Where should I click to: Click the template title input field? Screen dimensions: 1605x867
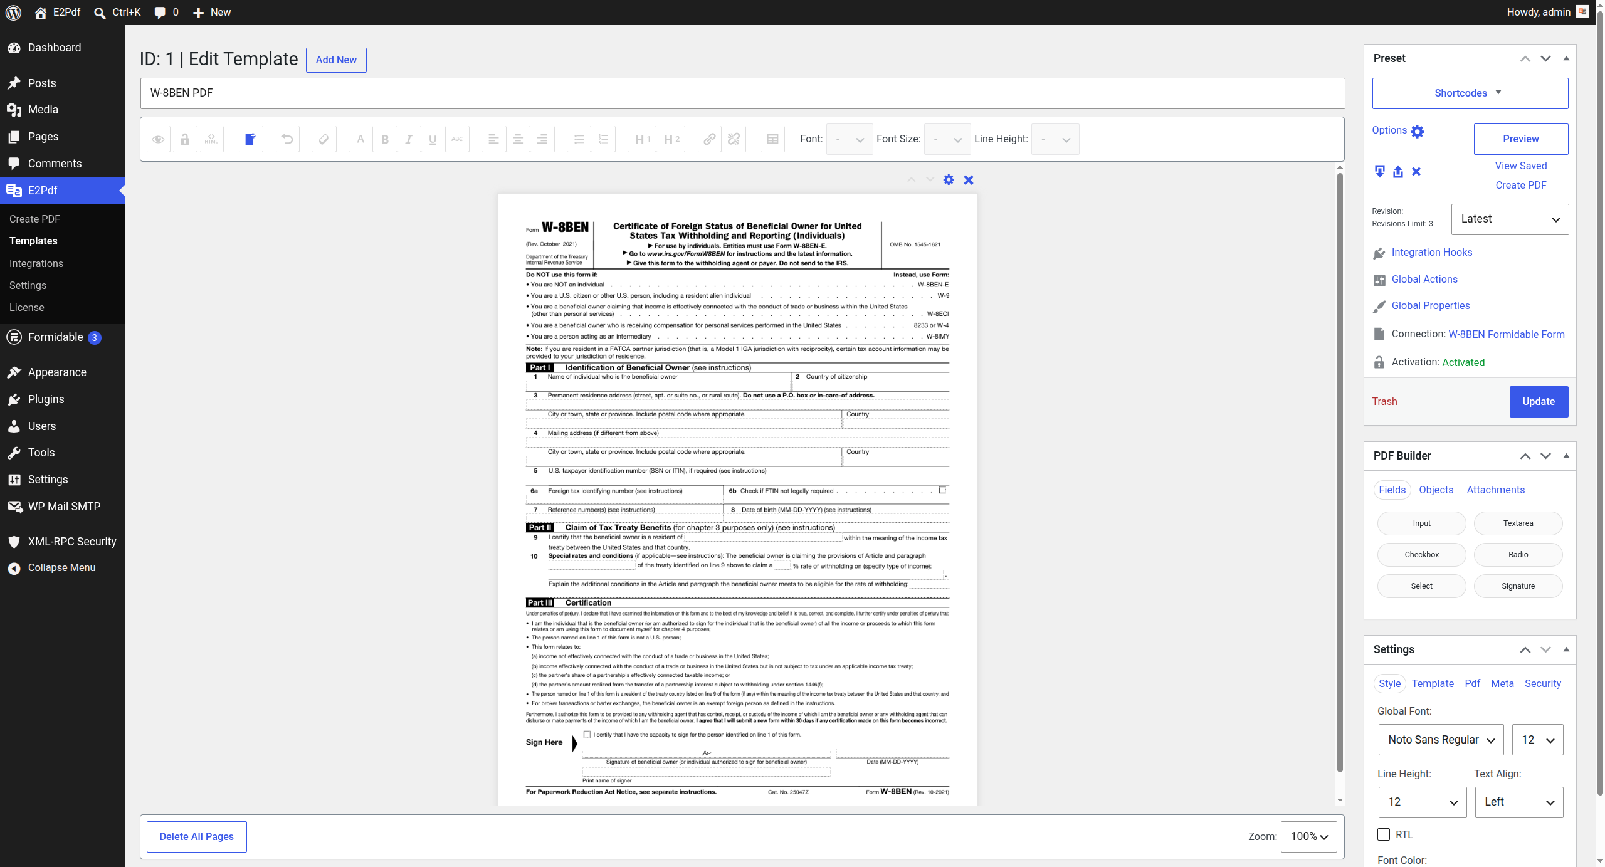pyautogui.click(x=742, y=93)
